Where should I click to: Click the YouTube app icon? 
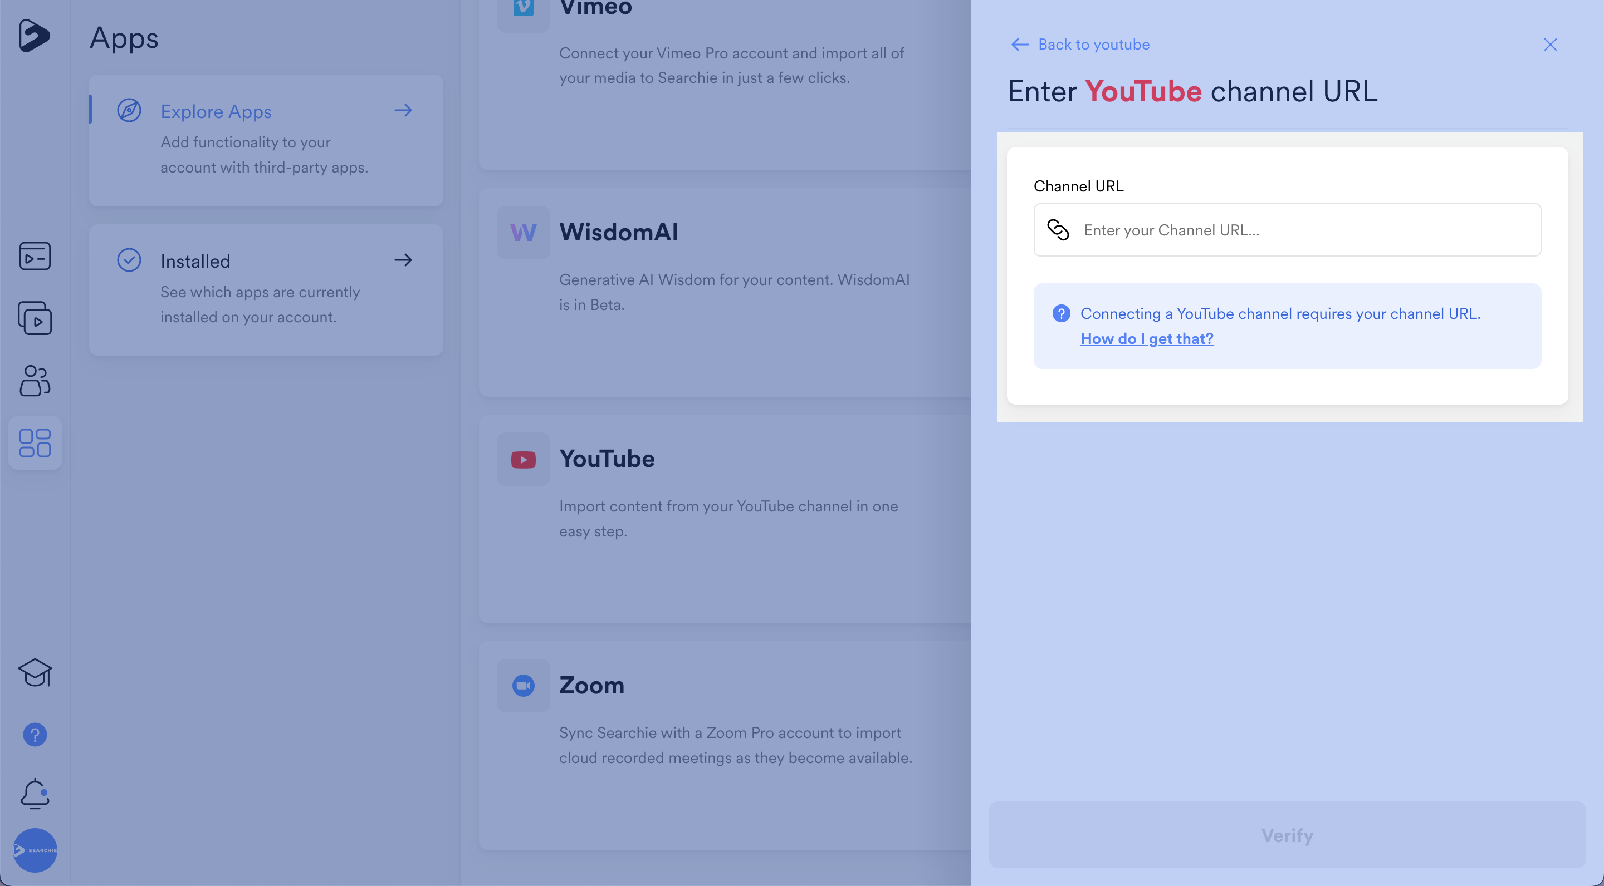pos(523,459)
